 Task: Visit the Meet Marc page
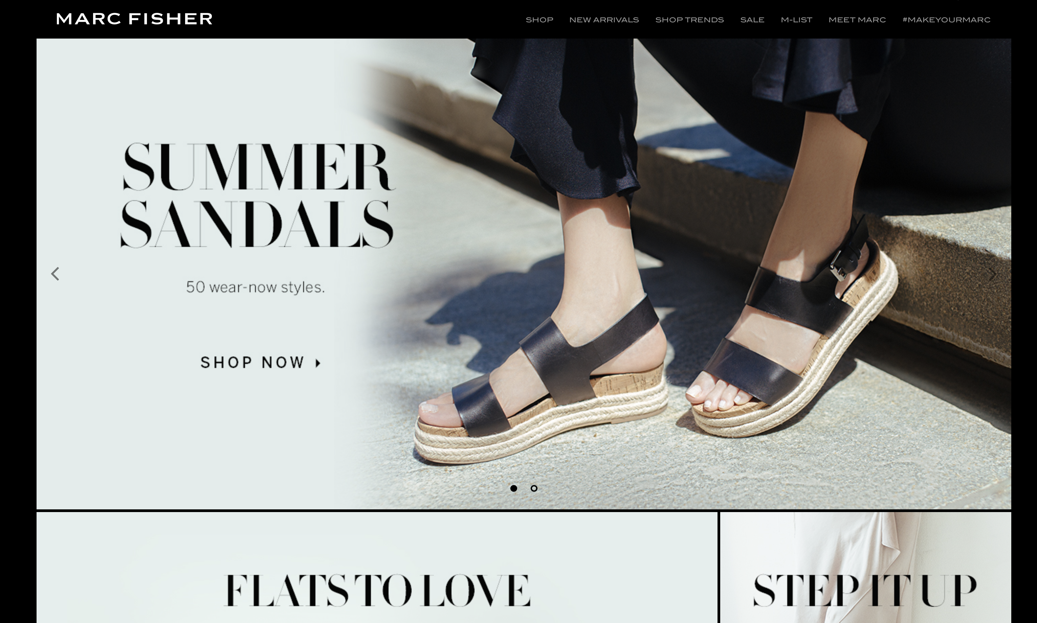(857, 20)
